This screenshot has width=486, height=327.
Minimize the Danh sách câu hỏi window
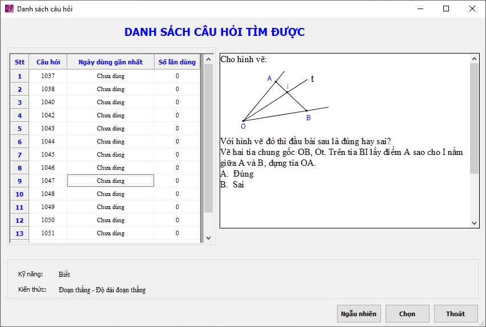click(x=420, y=9)
